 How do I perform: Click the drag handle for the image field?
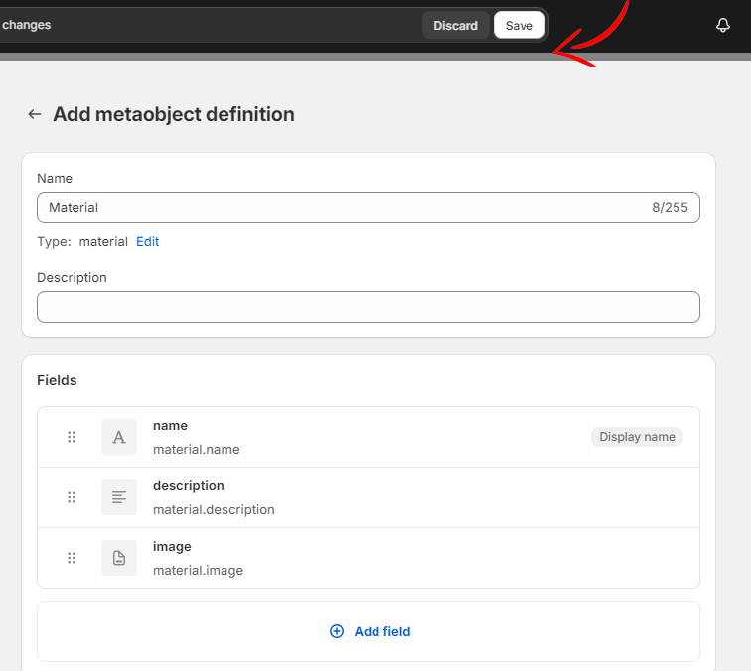point(72,558)
